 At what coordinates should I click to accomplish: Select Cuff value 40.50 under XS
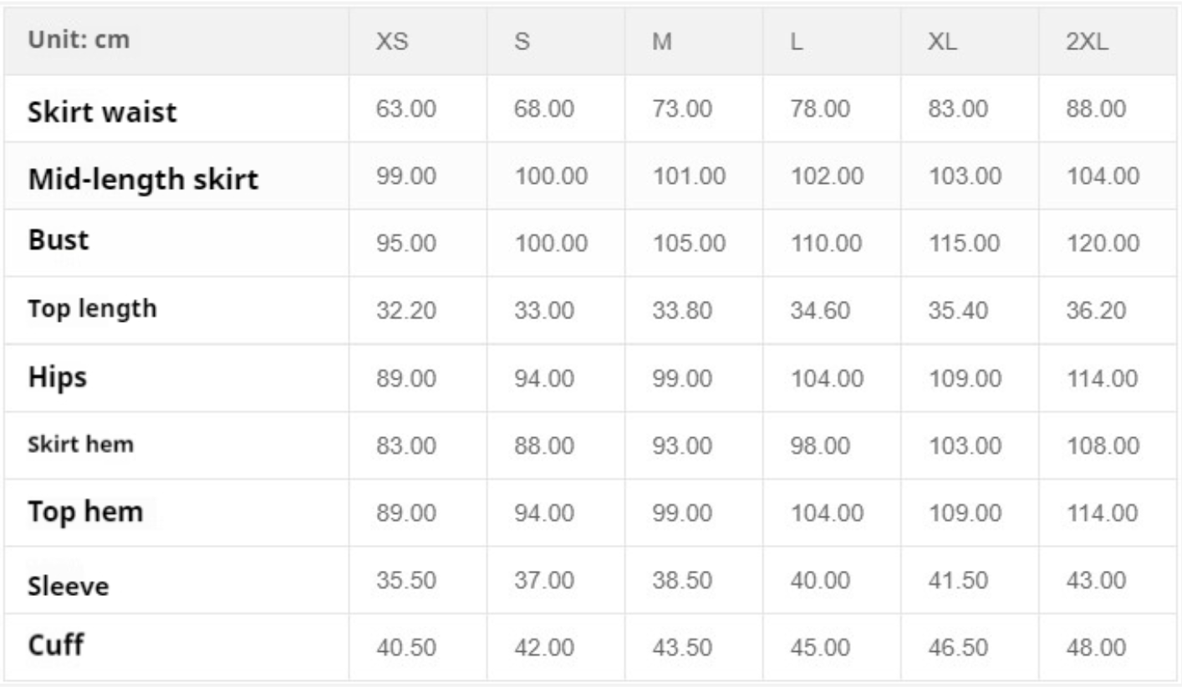coord(405,648)
